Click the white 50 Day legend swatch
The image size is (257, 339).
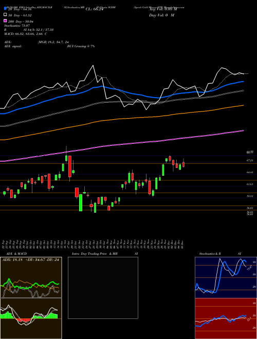click(5, 15)
